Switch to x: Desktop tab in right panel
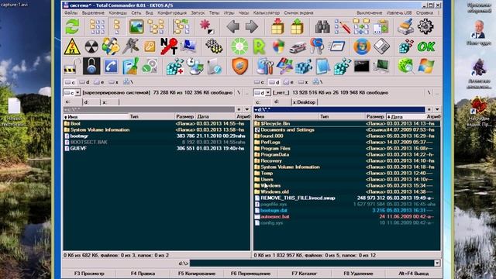Image resolution: width=496 pixels, height=279 pixels. (x=304, y=102)
